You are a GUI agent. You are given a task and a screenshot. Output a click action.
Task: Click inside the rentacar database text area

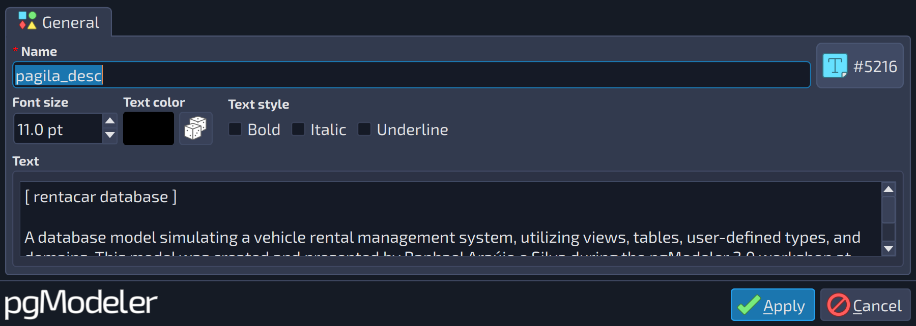point(451,219)
